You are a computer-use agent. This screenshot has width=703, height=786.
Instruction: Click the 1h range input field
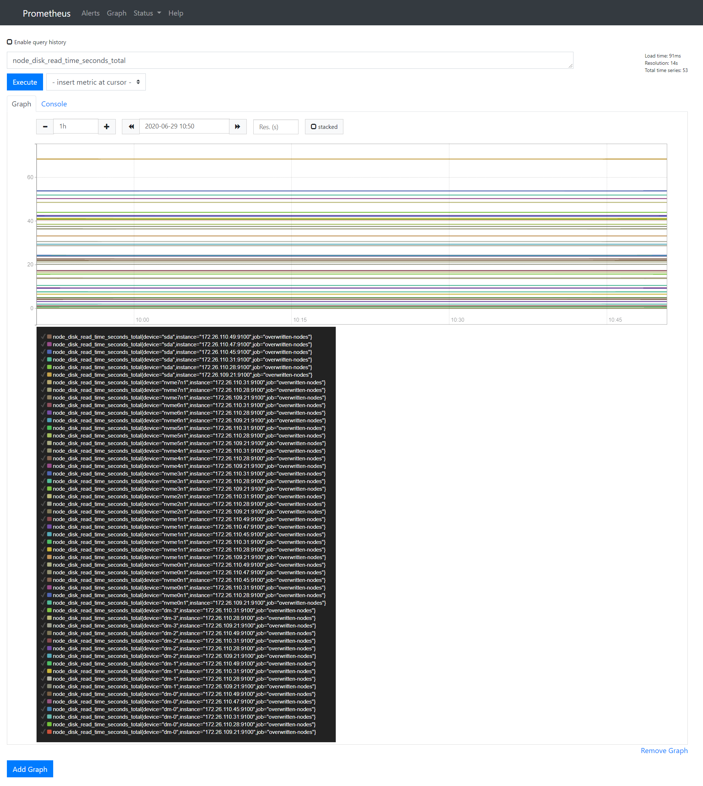[76, 126]
